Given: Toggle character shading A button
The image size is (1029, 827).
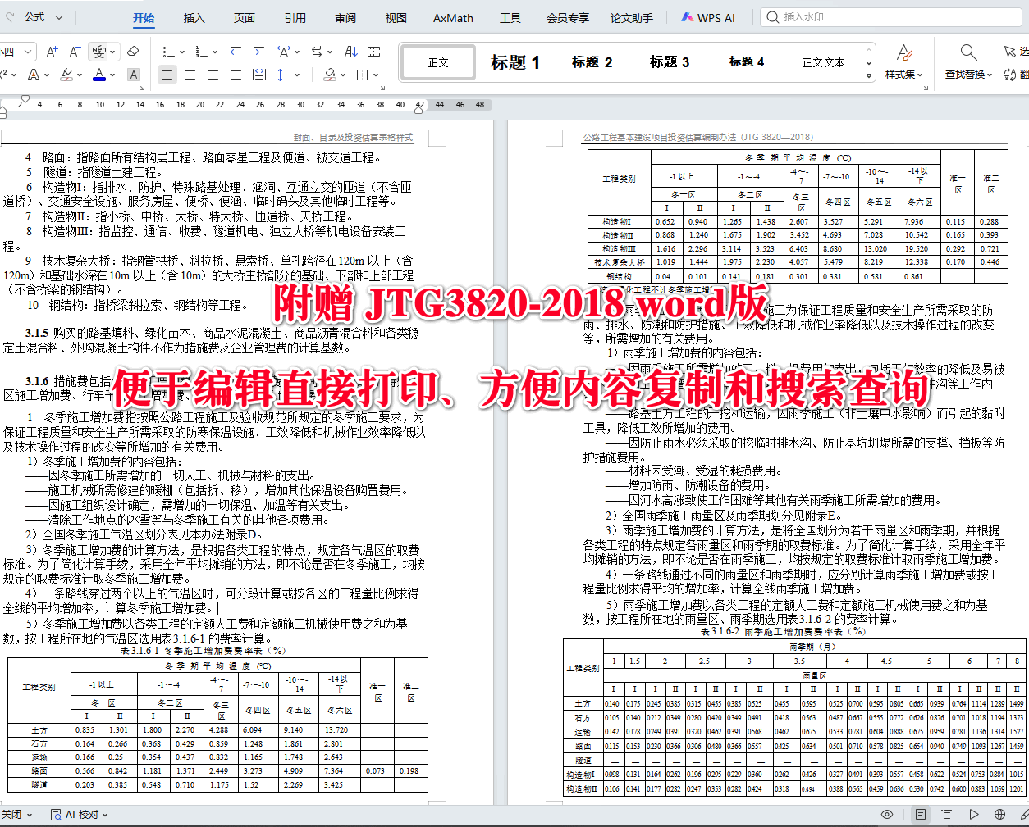Looking at the screenshot, I should [134, 75].
